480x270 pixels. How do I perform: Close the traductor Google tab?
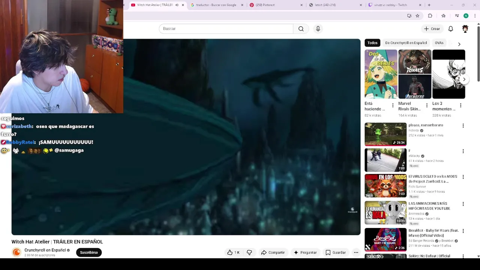click(242, 5)
